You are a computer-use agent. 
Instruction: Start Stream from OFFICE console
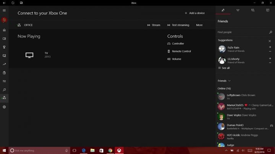(x=154, y=25)
